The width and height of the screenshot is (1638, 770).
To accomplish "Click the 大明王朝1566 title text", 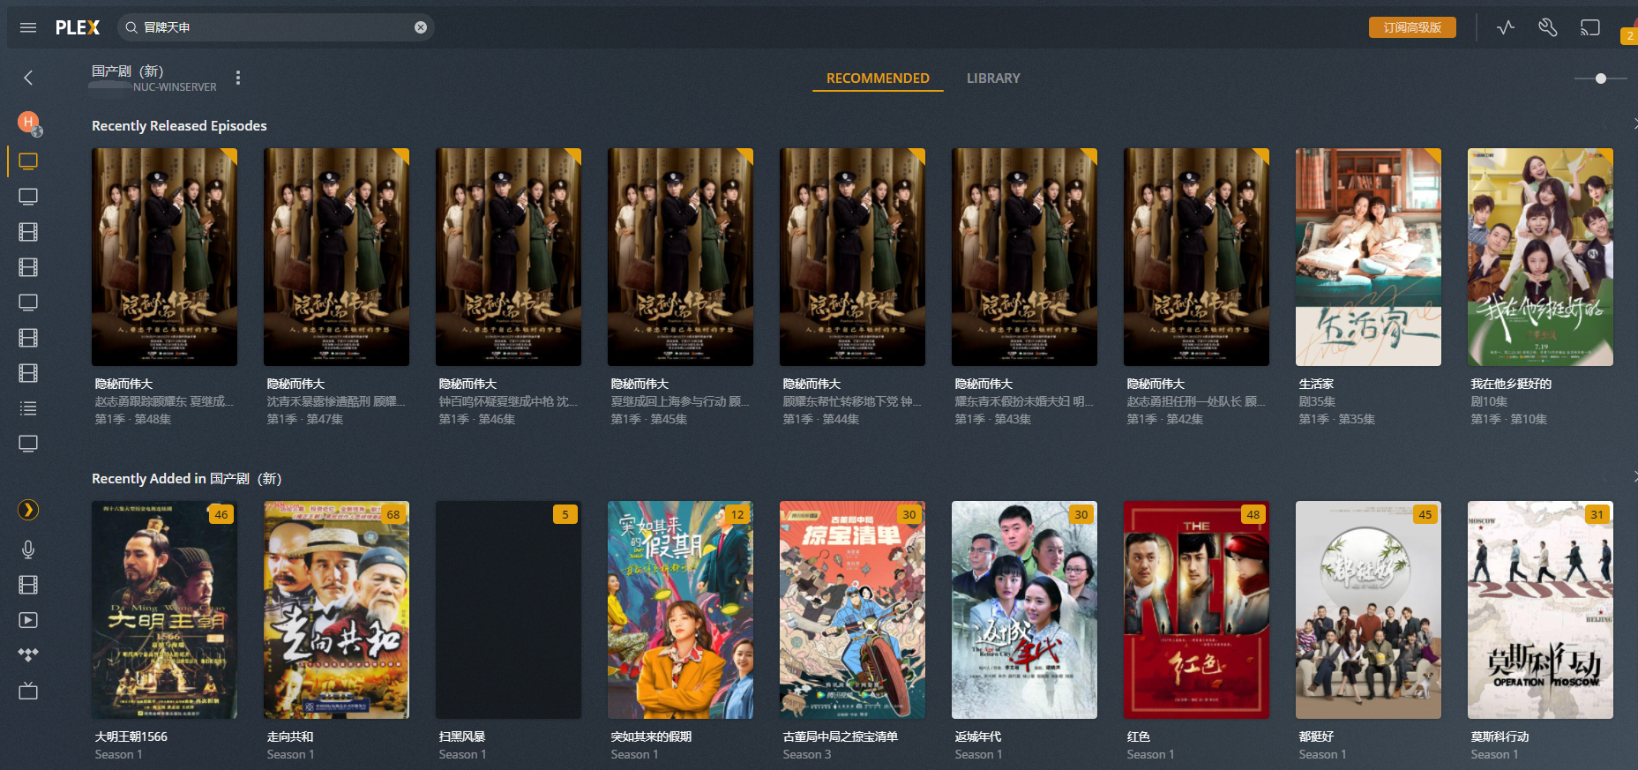I will pos(131,736).
